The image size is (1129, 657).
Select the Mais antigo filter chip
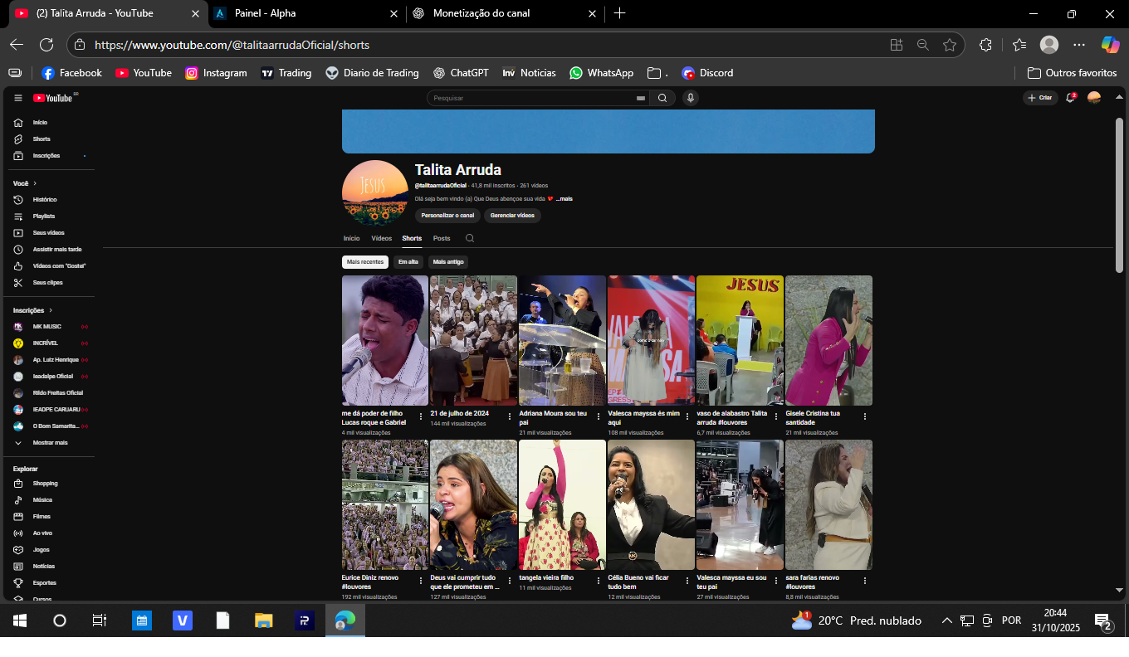(448, 262)
